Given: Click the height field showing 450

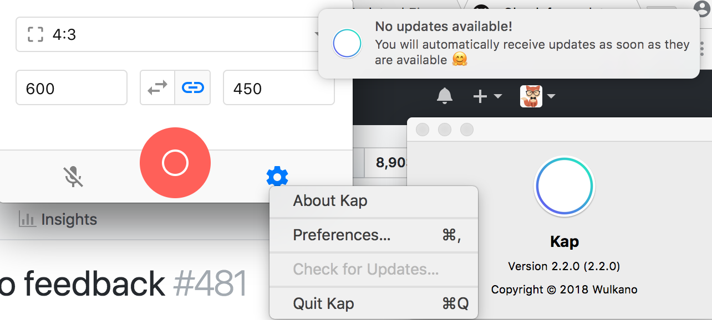Looking at the screenshot, I should pos(279,87).
